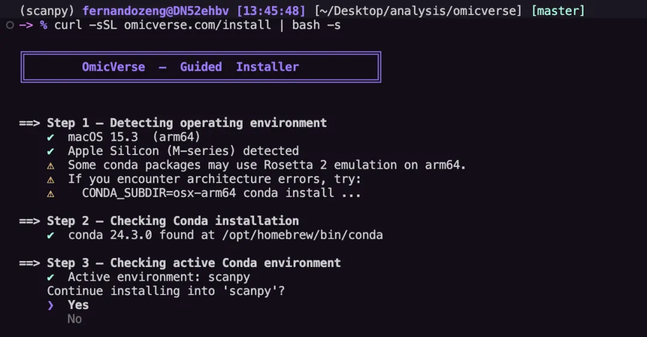Click the arrow marker before Step 3
This screenshot has width=647, height=337.
tap(29, 263)
